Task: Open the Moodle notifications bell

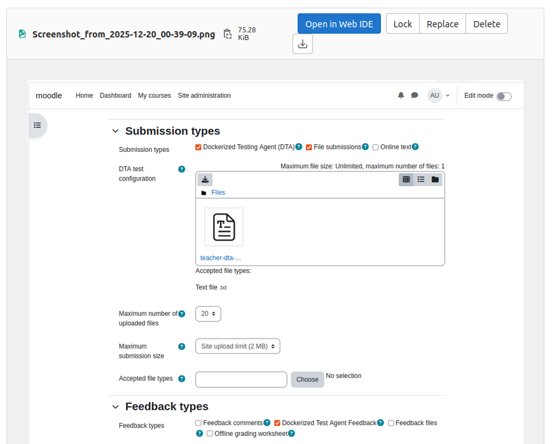Action: click(401, 95)
